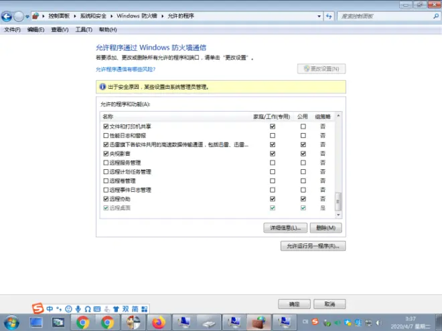Click the blue info icon in yellow bar
This screenshot has height=331, width=442.
[102, 87]
